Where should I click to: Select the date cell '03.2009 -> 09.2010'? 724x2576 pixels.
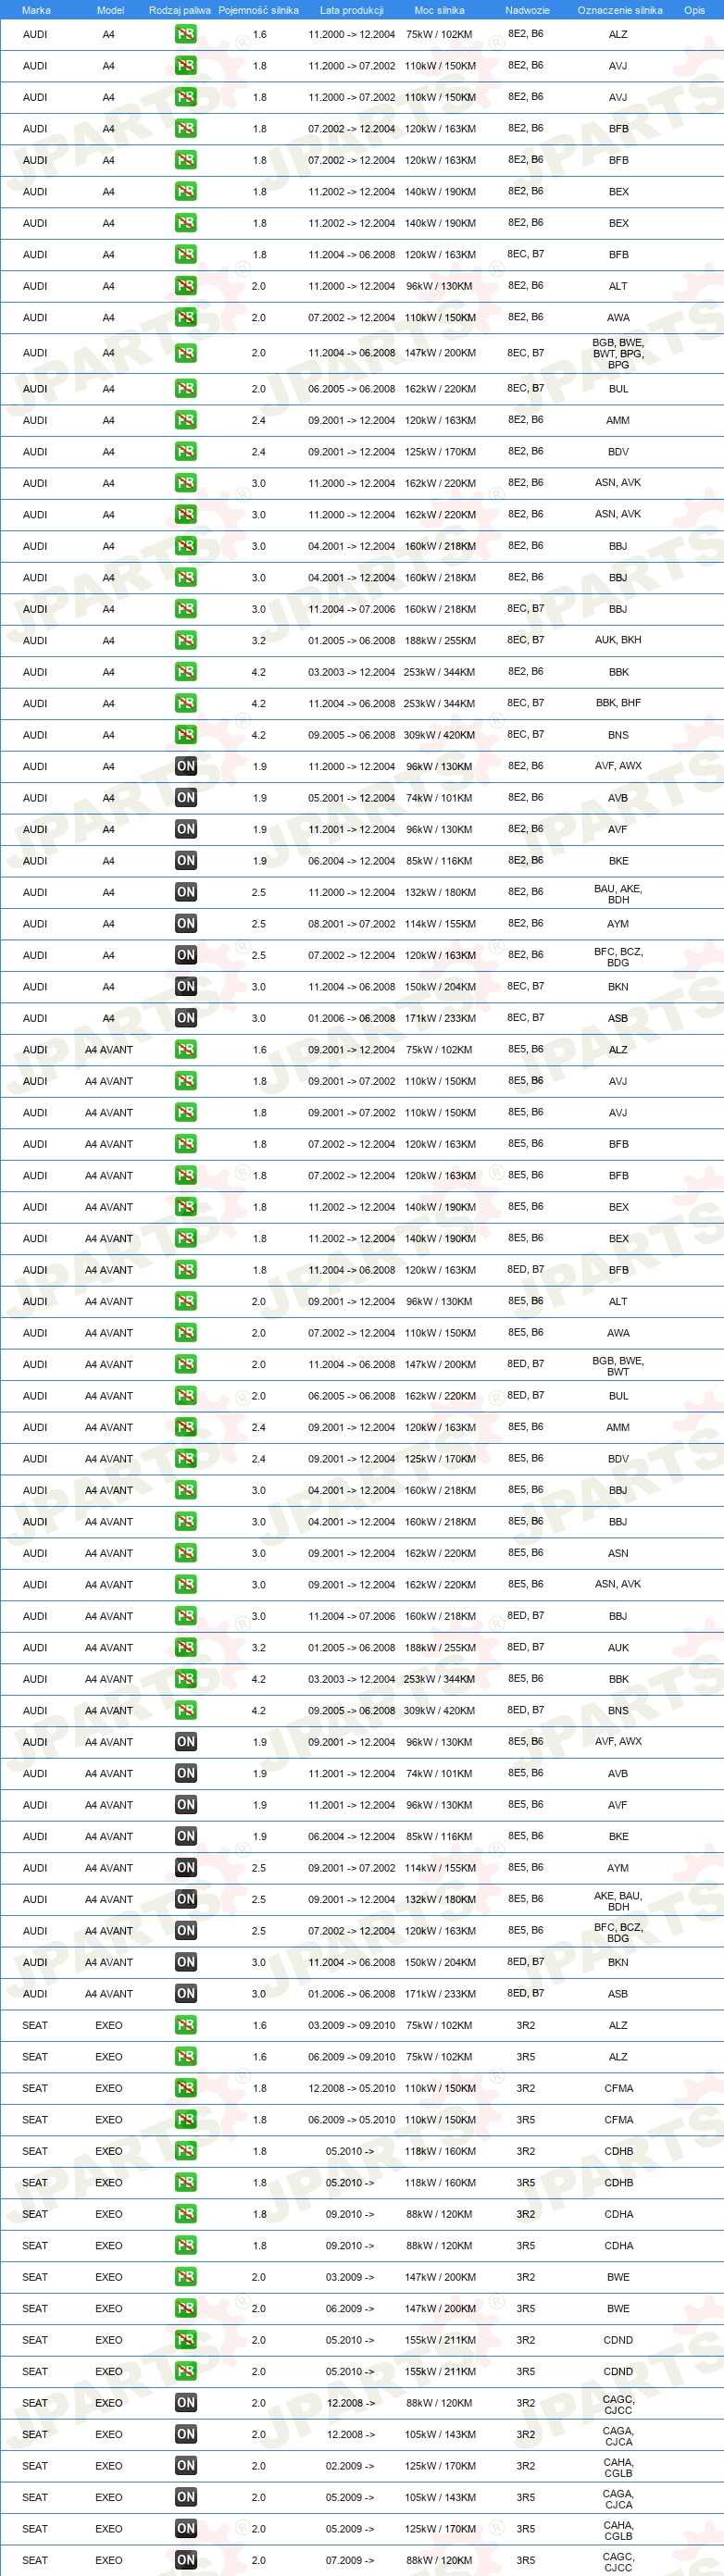click(352, 2025)
